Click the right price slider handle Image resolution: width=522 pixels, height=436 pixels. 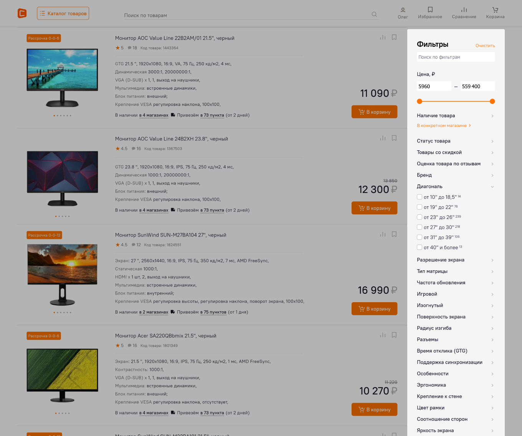492,101
